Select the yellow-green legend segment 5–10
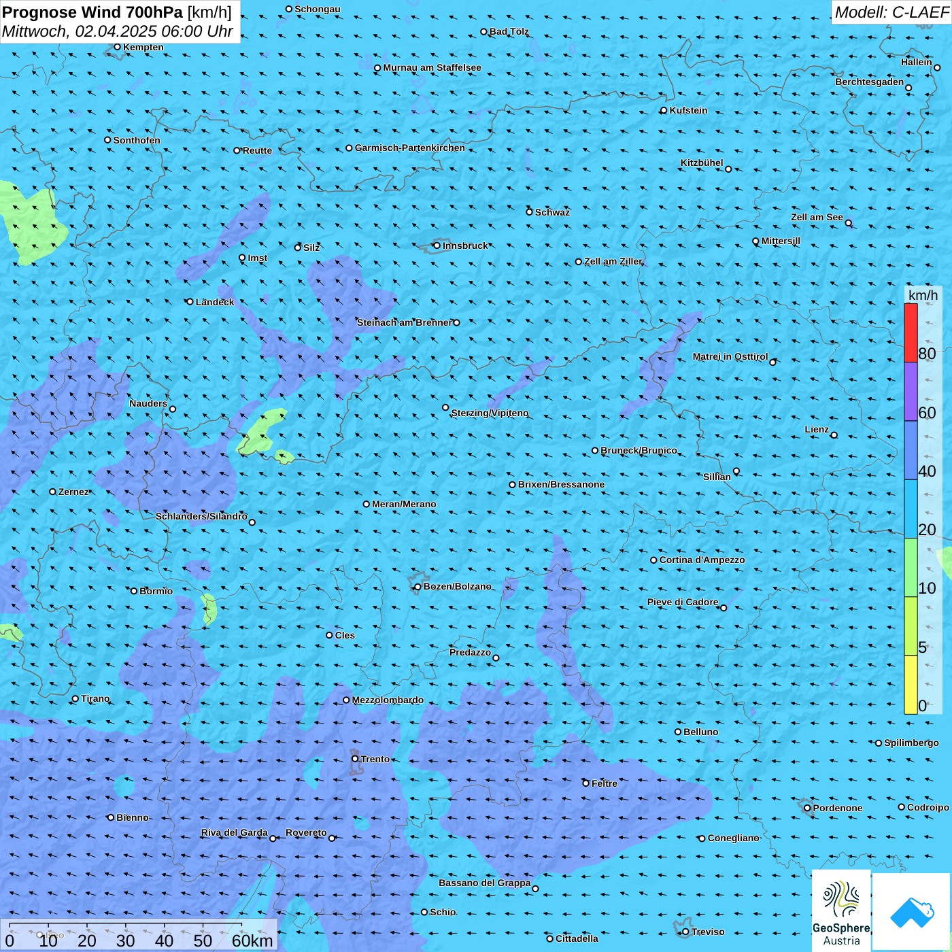This screenshot has height=952, width=952. tap(911, 626)
